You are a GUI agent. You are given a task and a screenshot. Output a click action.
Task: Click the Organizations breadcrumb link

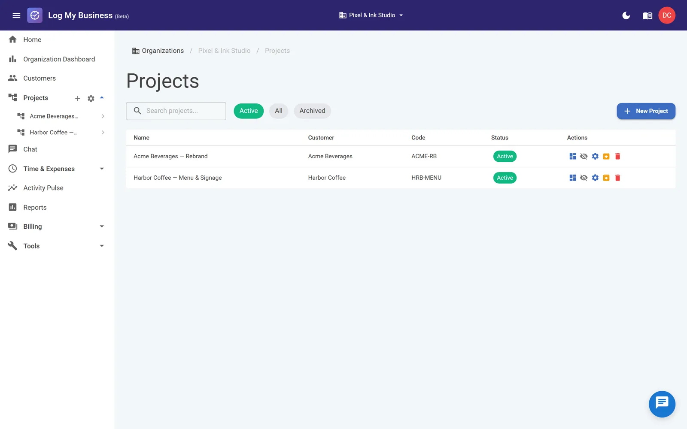(x=158, y=51)
